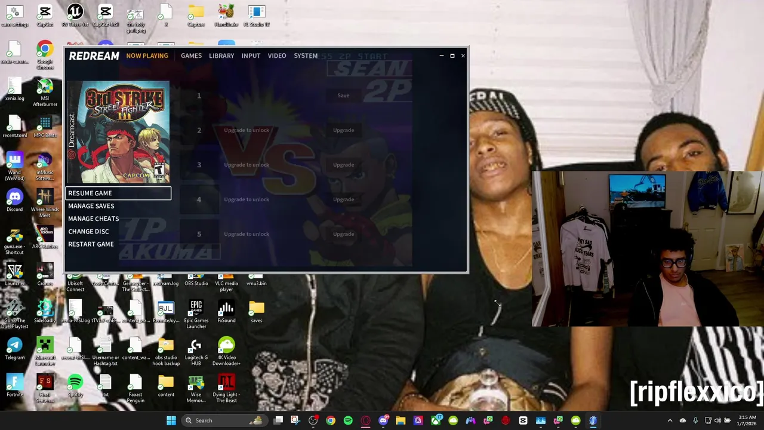Open inMusic Software desktop icon
764x430 pixels.
point(45,166)
